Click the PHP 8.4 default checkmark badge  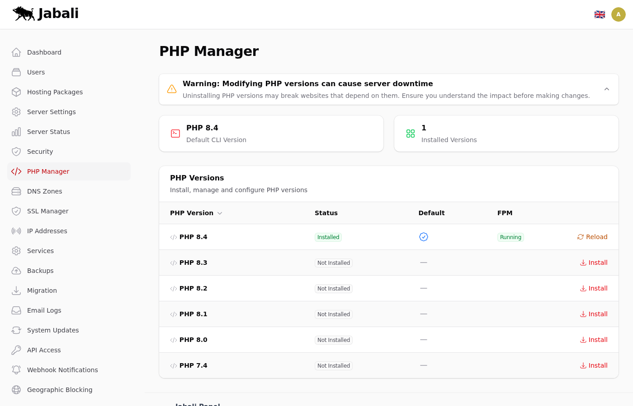pyautogui.click(x=424, y=237)
